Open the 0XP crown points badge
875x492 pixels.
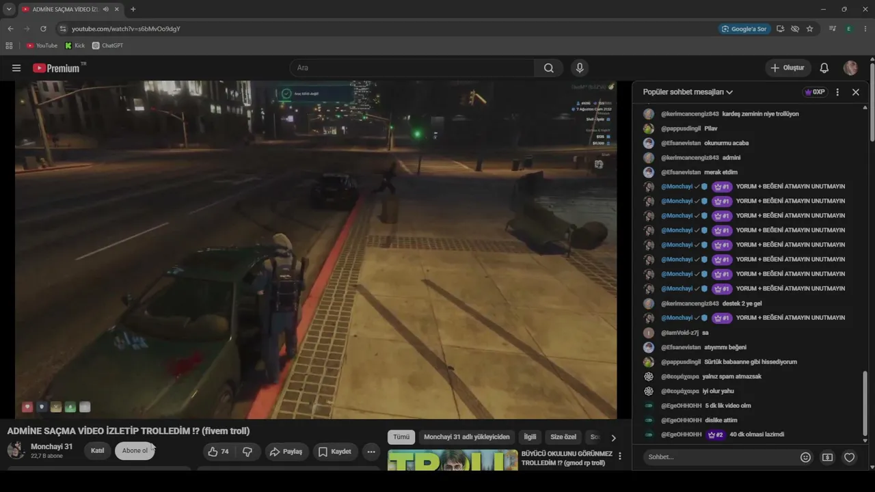pos(815,92)
